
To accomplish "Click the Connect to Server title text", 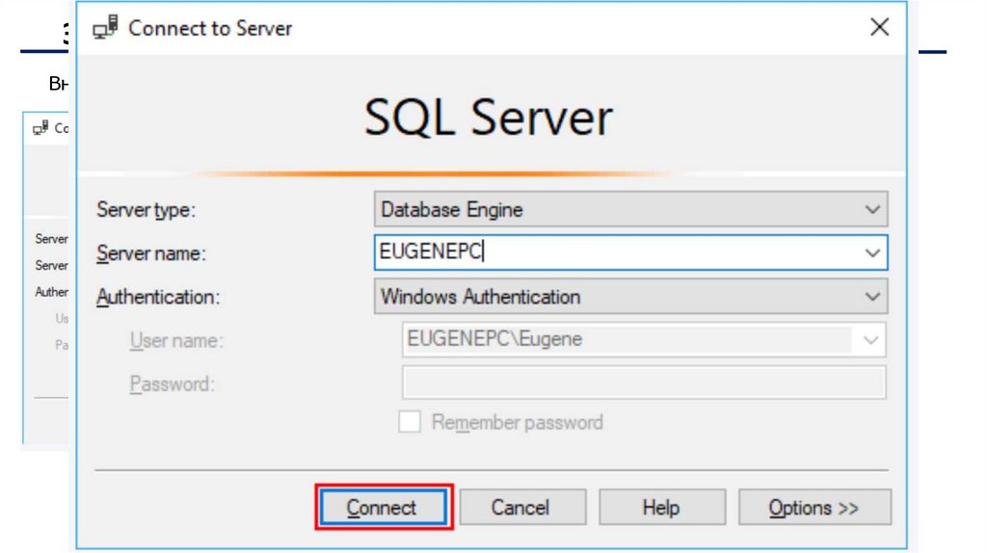I will (210, 29).
